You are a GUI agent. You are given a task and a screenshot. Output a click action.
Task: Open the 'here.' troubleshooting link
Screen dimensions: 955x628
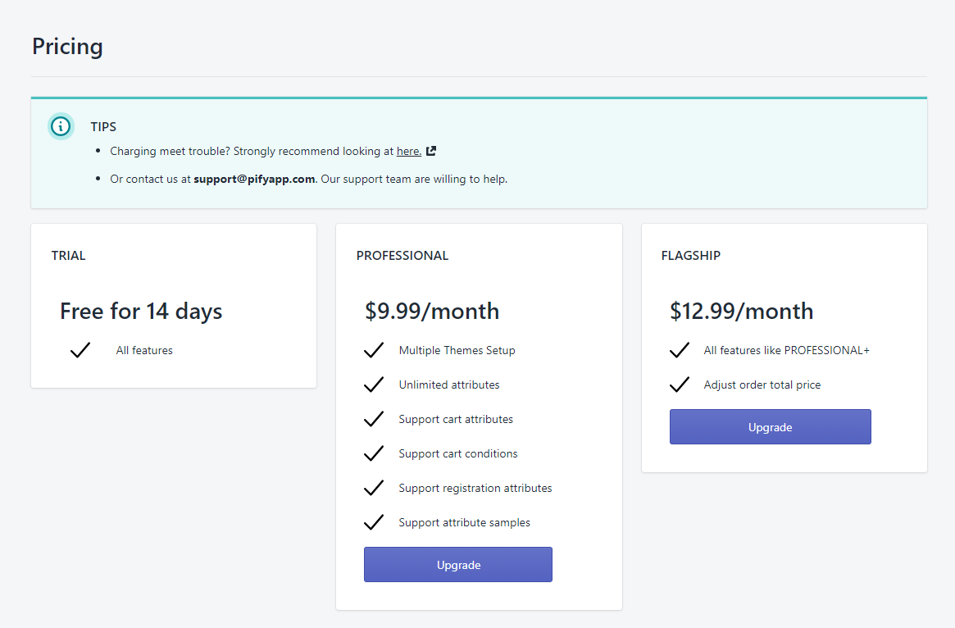tap(408, 152)
